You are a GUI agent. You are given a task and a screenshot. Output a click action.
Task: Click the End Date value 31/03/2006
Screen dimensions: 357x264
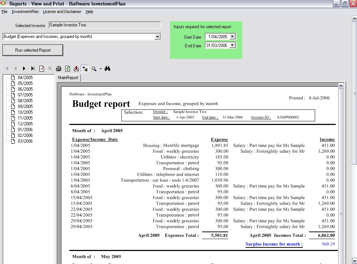[217, 46]
